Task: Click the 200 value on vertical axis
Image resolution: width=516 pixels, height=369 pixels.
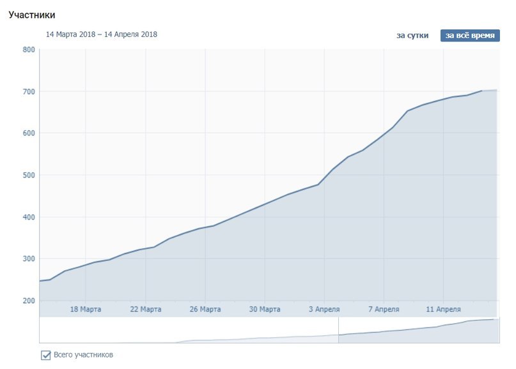Action: click(x=29, y=301)
